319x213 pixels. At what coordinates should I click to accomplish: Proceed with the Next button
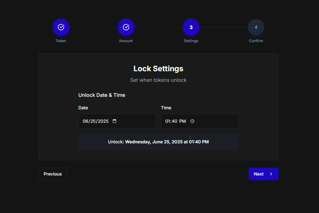[263, 174]
